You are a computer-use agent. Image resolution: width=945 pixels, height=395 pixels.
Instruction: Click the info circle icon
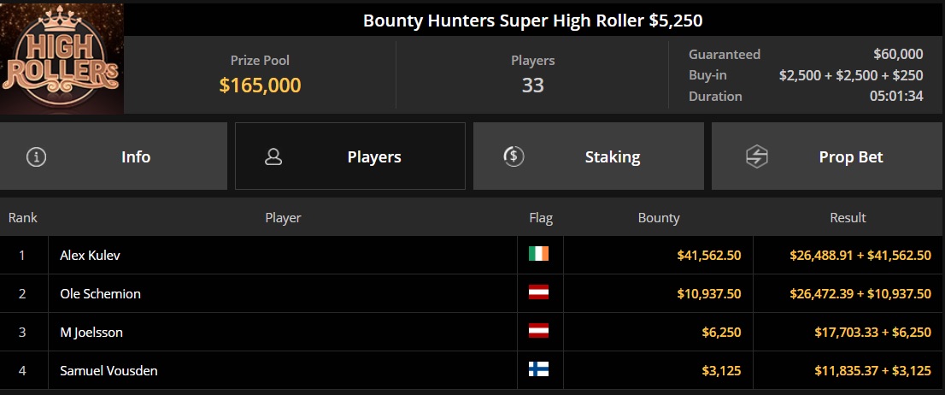pyautogui.click(x=37, y=156)
